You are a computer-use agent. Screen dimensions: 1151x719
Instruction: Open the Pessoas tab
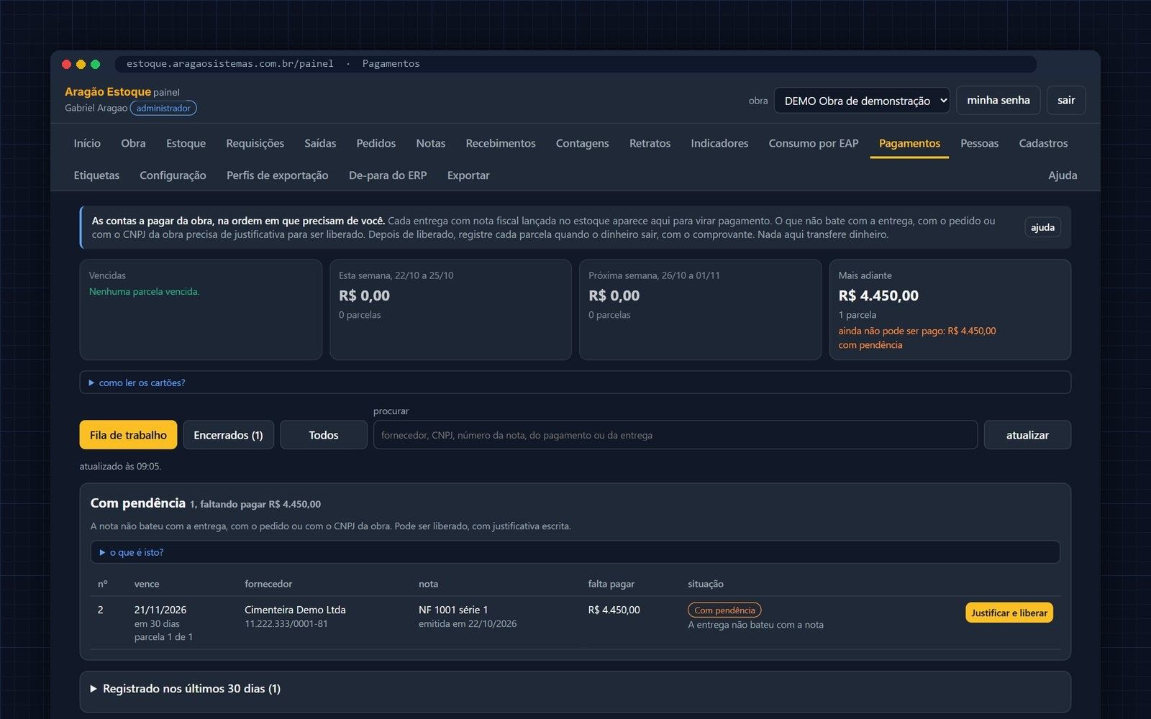point(979,143)
